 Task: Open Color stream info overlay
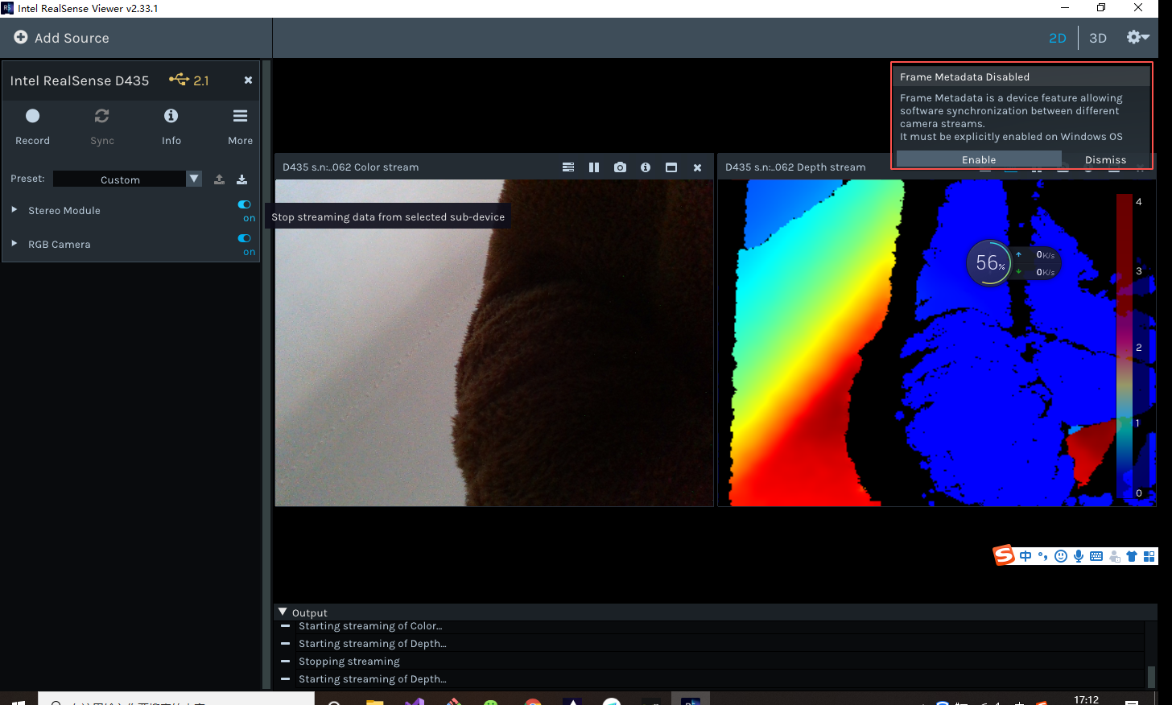tap(646, 167)
